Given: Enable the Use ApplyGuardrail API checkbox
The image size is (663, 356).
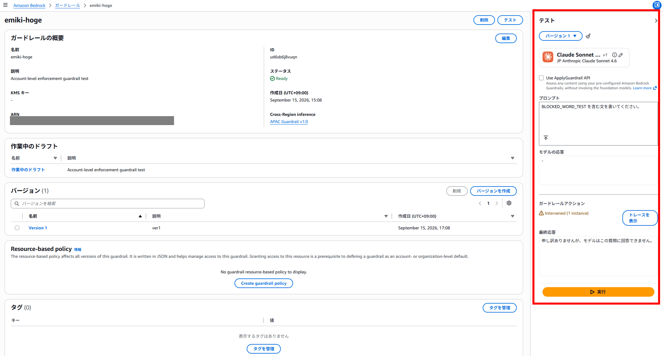Looking at the screenshot, I should (x=541, y=78).
